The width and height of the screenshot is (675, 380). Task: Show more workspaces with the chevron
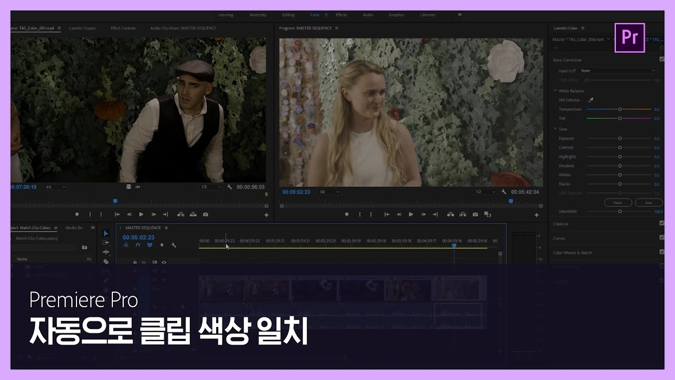460,15
